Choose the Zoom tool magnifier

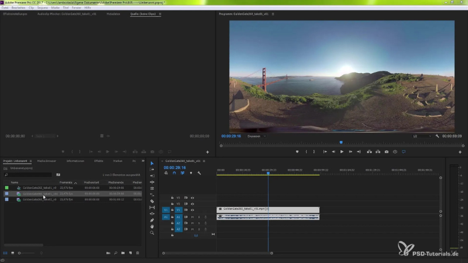(152, 233)
